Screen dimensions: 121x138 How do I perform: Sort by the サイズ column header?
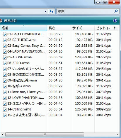point(83,28)
